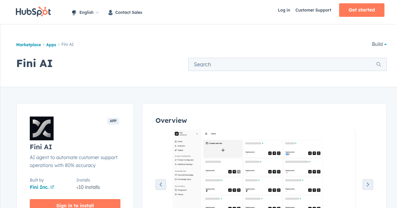Go back using the left carousel arrow
The width and height of the screenshot is (397, 208).
pos(161,185)
